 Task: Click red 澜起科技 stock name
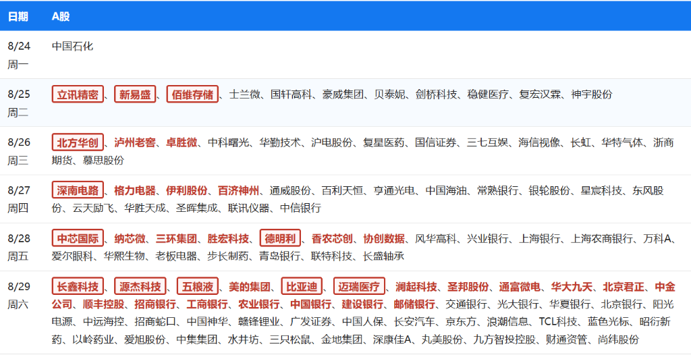coord(416,287)
